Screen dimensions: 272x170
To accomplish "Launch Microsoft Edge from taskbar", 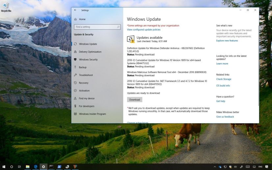I will click(36, 167).
